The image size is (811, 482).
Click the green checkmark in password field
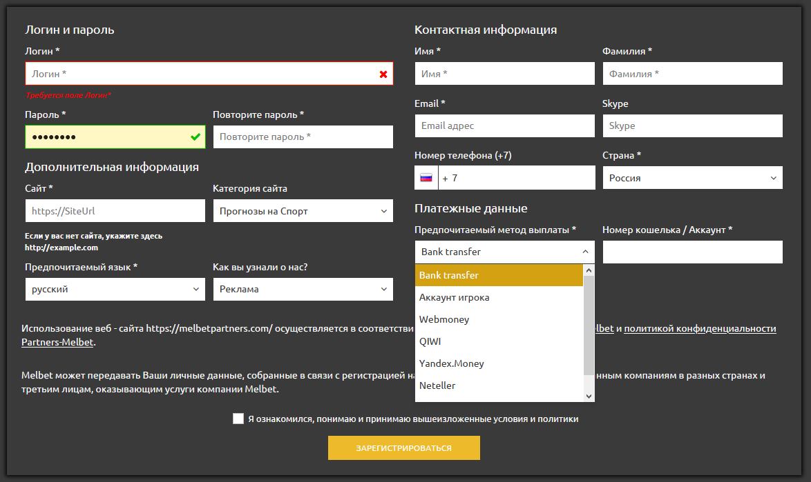pos(195,137)
